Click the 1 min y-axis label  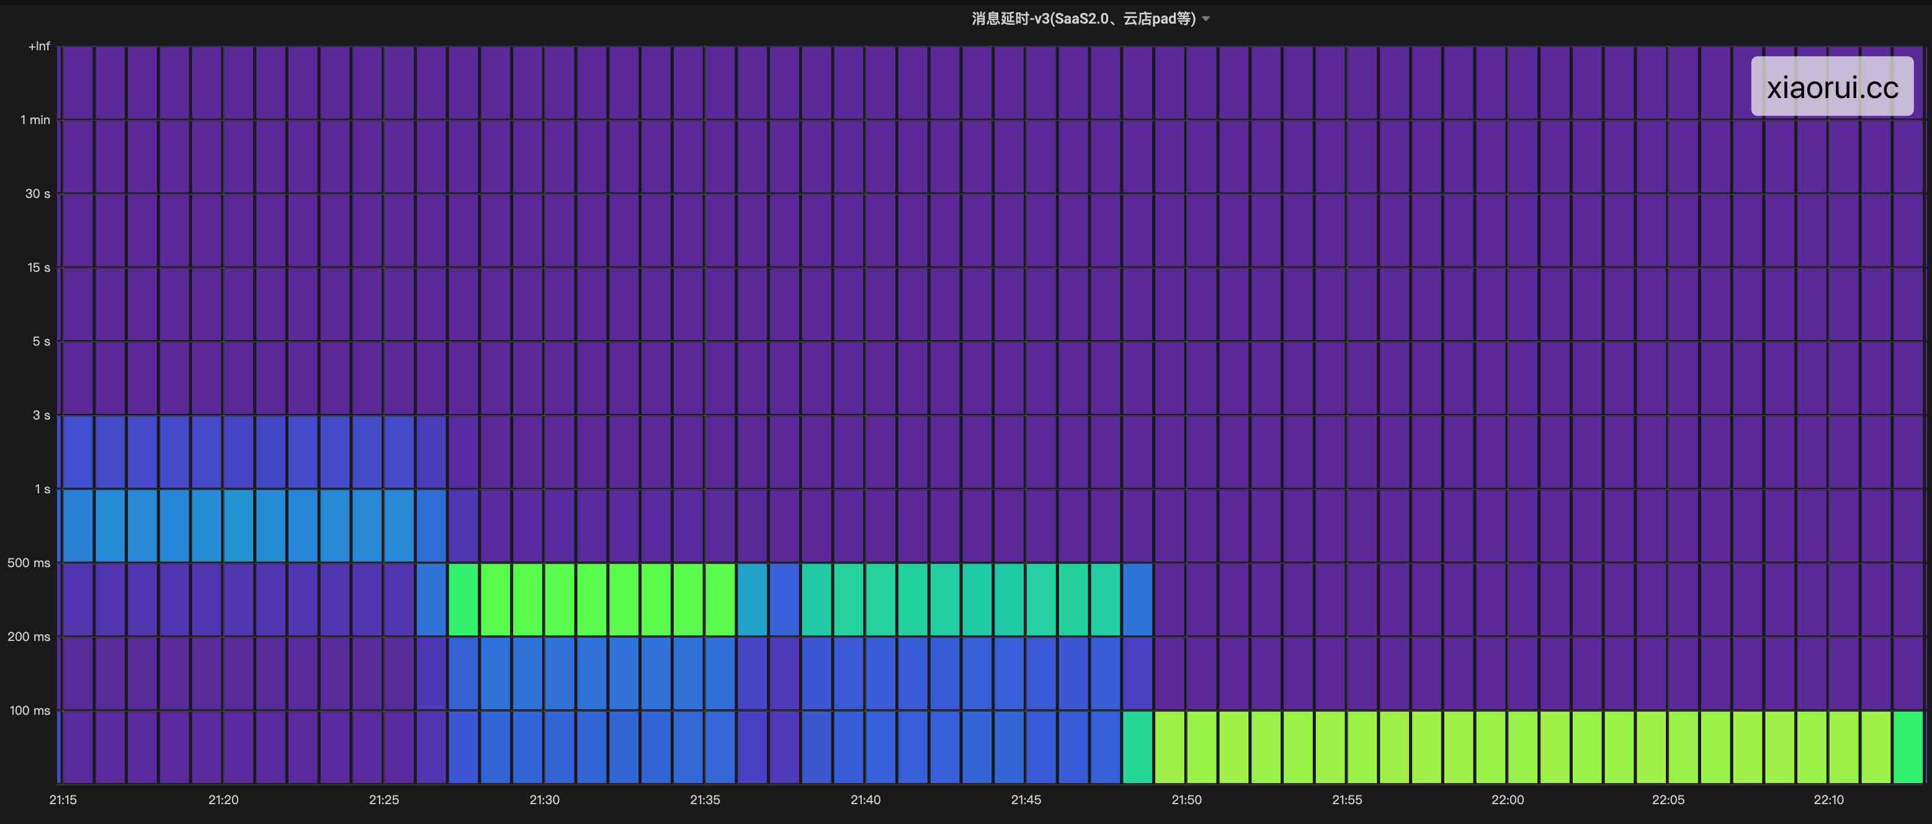35,120
